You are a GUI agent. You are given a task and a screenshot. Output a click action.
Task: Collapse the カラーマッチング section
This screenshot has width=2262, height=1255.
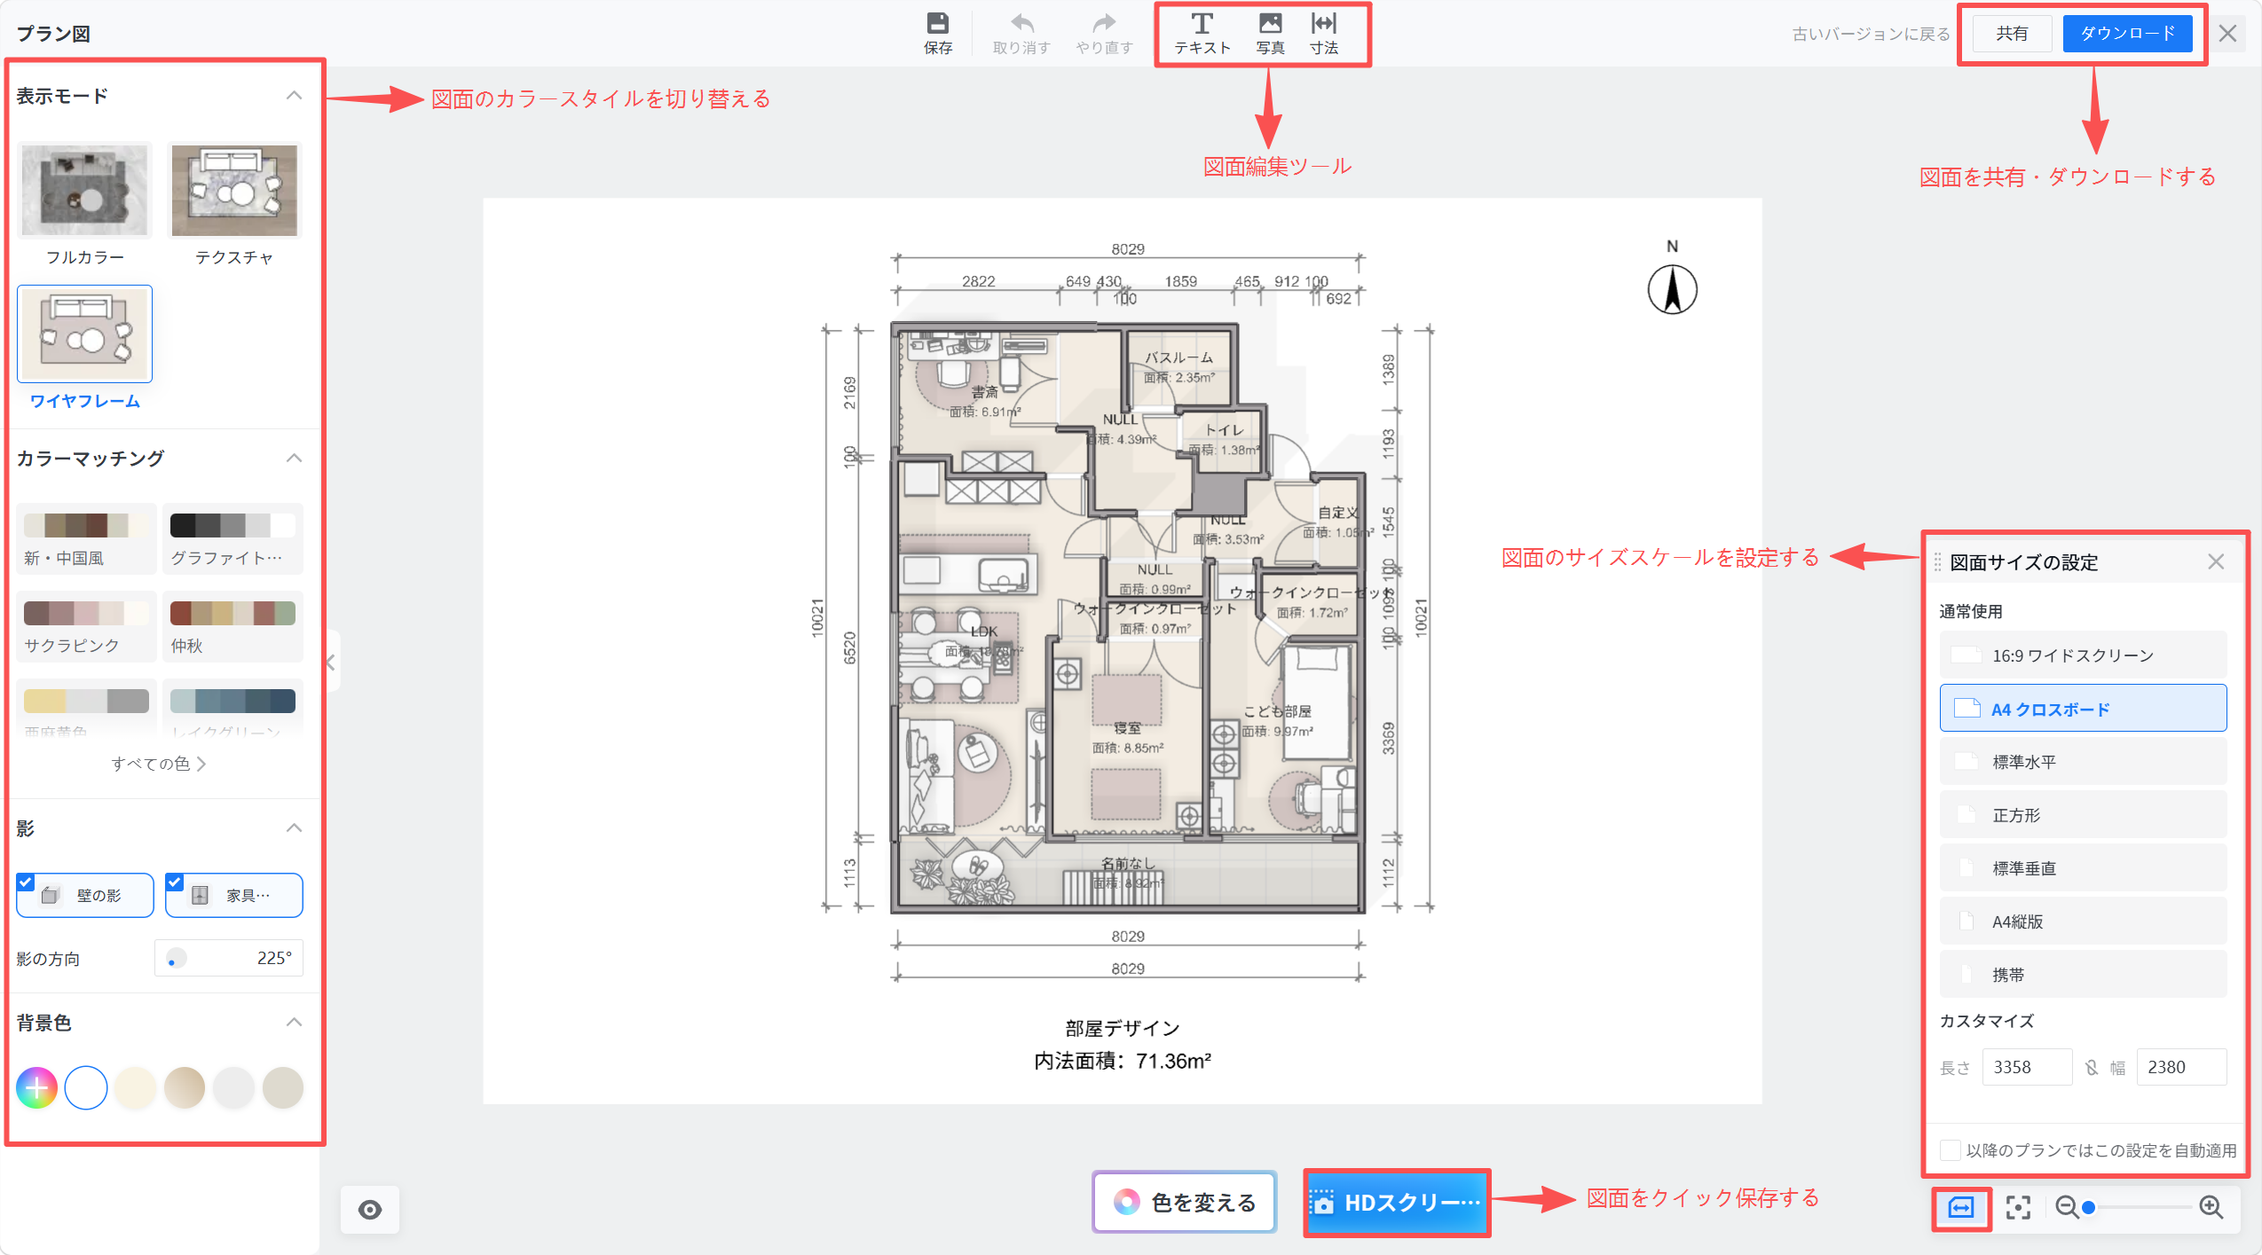click(x=294, y=458)
